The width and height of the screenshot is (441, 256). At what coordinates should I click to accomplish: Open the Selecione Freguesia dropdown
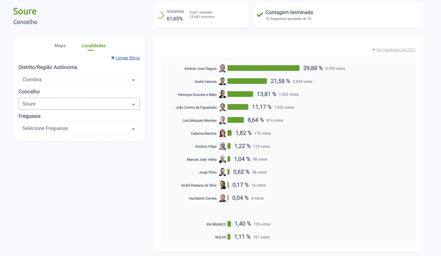click(x=79, y=128)
